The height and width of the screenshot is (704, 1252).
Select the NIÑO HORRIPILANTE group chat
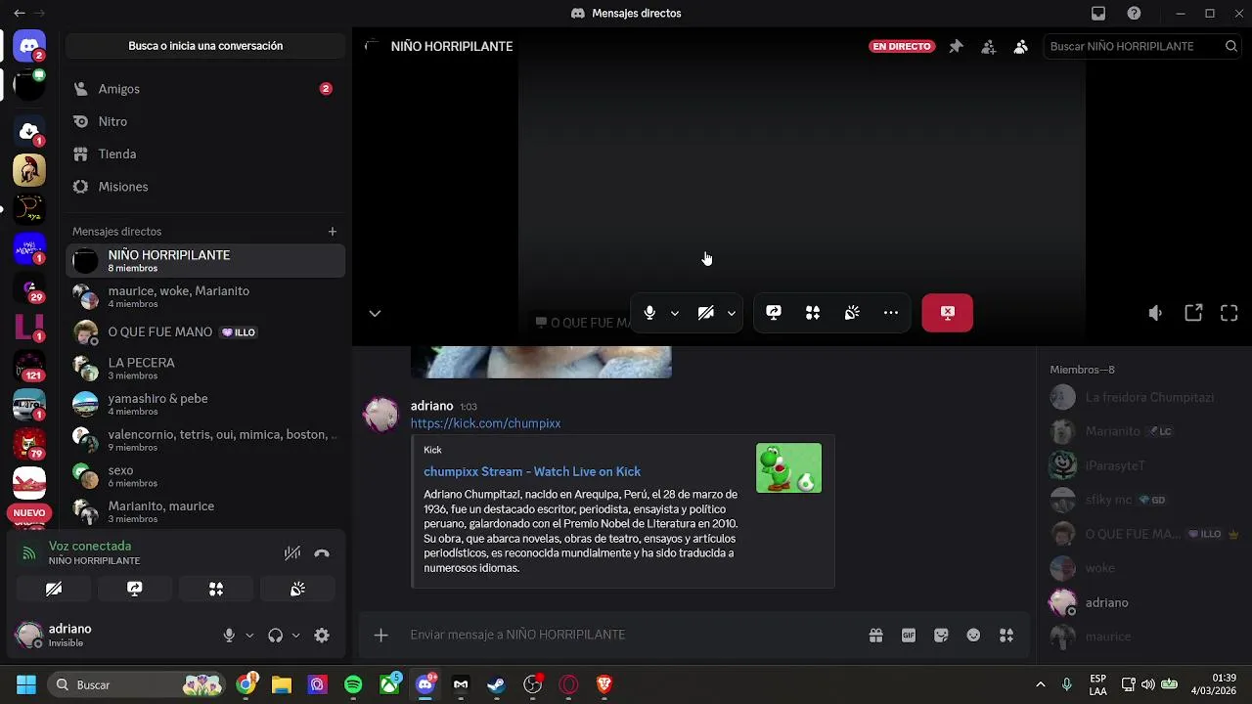click(x=205, y=261)
